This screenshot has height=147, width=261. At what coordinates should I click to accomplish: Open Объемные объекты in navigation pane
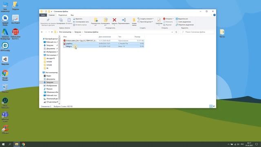pyautogui.click(x=51, y=92)
